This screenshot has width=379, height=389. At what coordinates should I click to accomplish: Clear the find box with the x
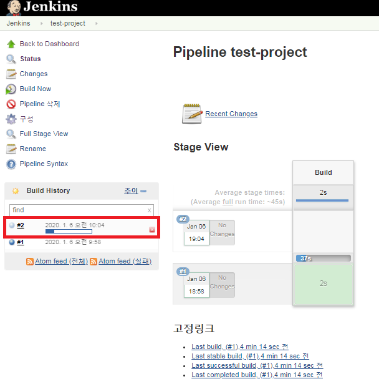click(149, 210)
